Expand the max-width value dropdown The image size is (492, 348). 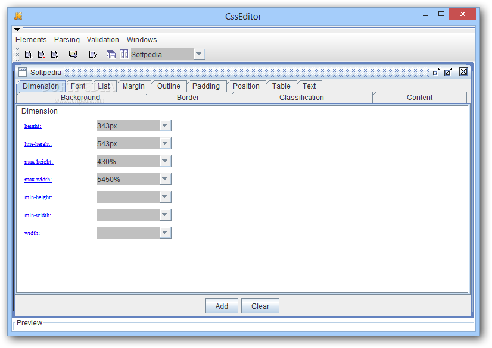click(165, 179)
